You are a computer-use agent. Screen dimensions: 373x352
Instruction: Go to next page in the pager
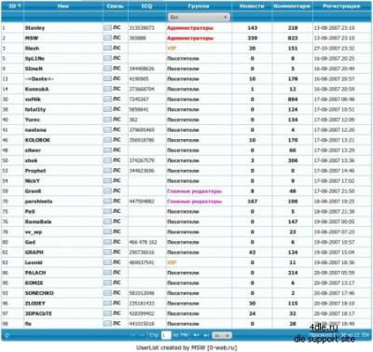click(x=196, y=335)
